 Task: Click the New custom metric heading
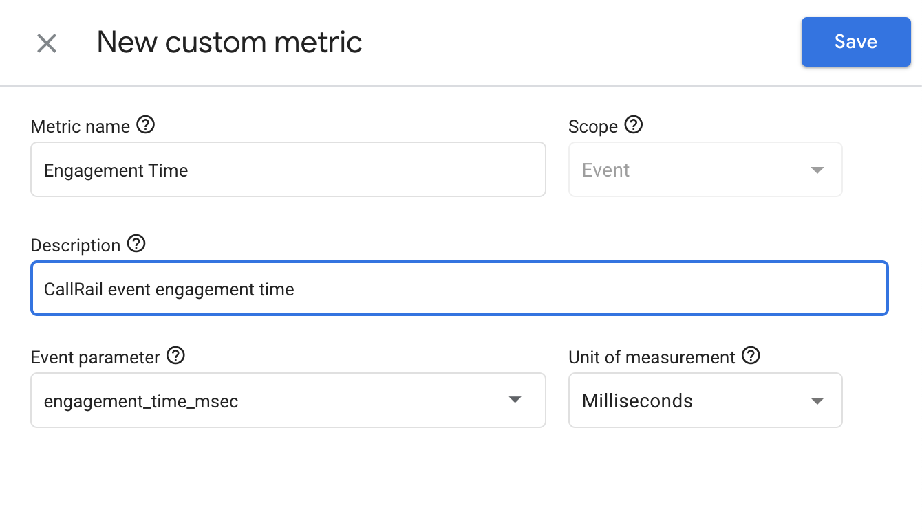229,43
